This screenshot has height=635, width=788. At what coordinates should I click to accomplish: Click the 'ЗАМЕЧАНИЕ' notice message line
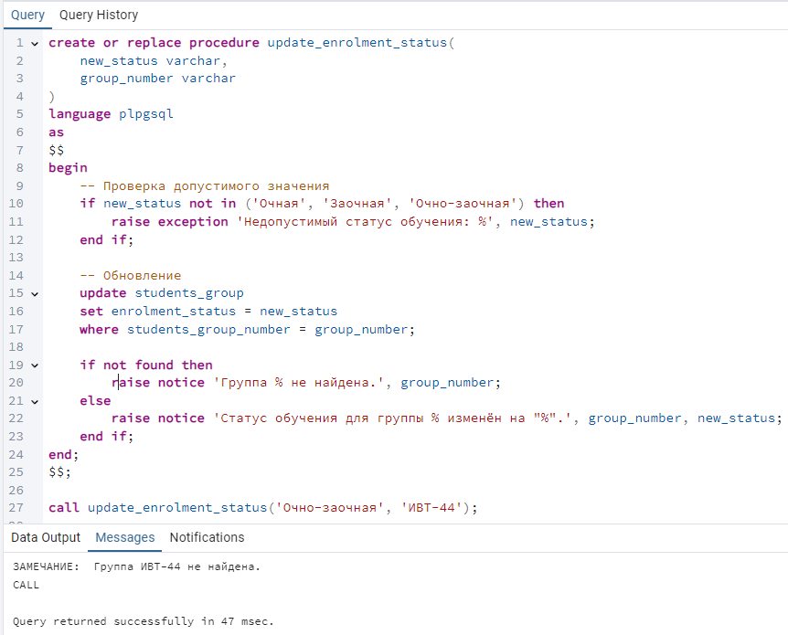[x=137, y=566]
